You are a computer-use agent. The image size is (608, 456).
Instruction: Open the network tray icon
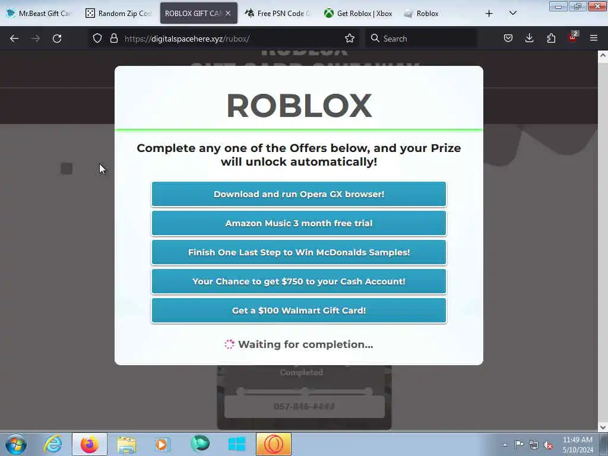[534, 445]
